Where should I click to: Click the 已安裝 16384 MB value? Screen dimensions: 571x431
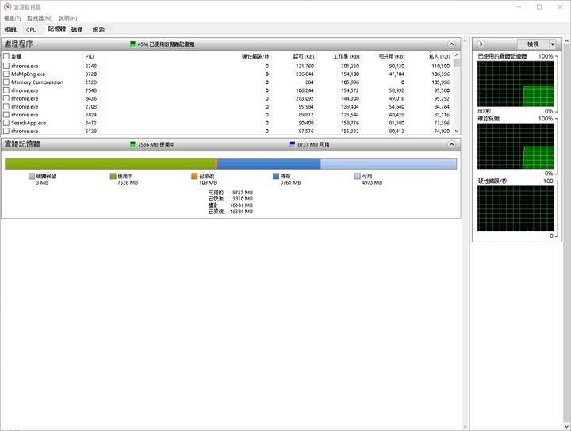(x=241, y=212)
